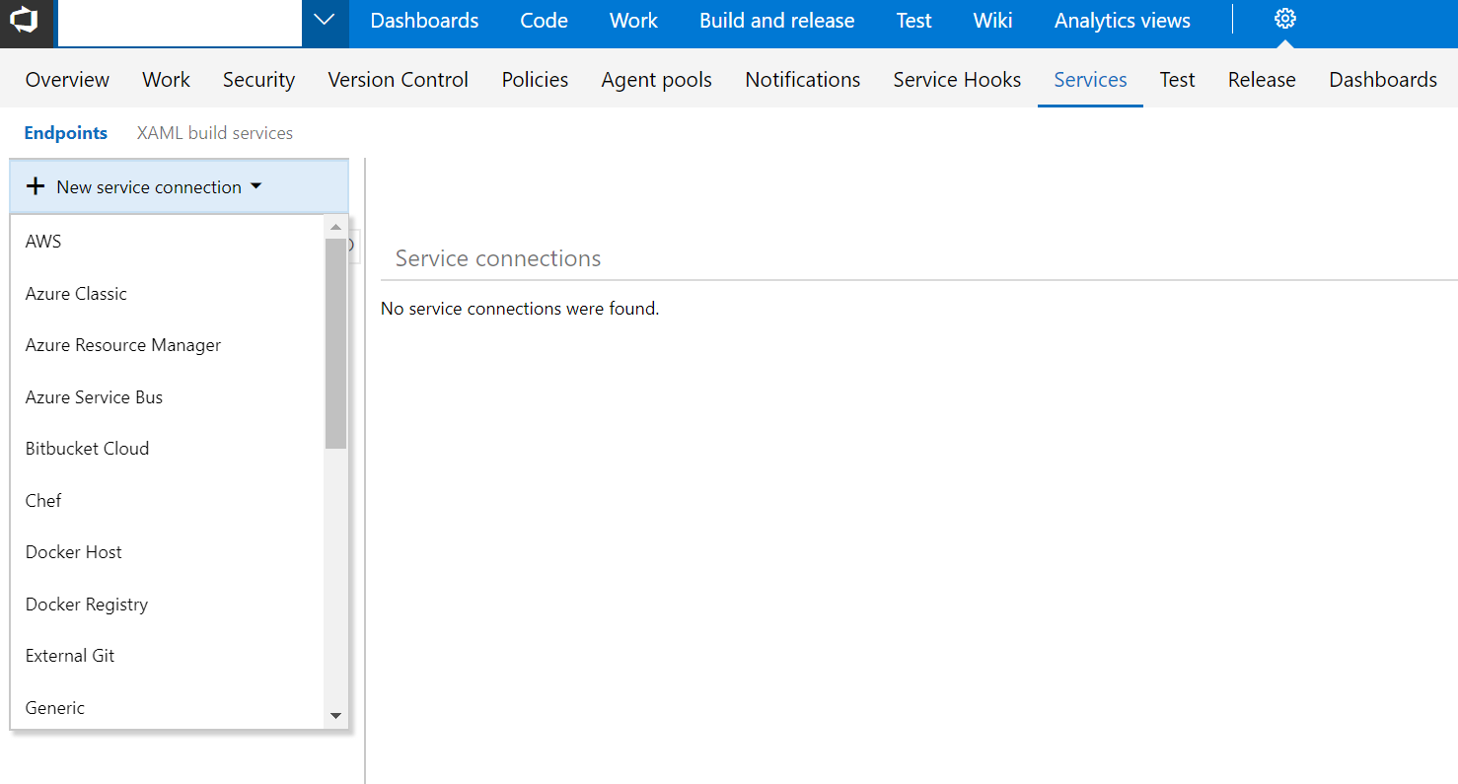Open the Notifications tab
Image resolution: width=1458 pixels, height=784 pixels.
pyautogui.click(x=802, y=79)
